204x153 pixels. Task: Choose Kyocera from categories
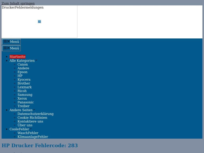tap(24, 80)
